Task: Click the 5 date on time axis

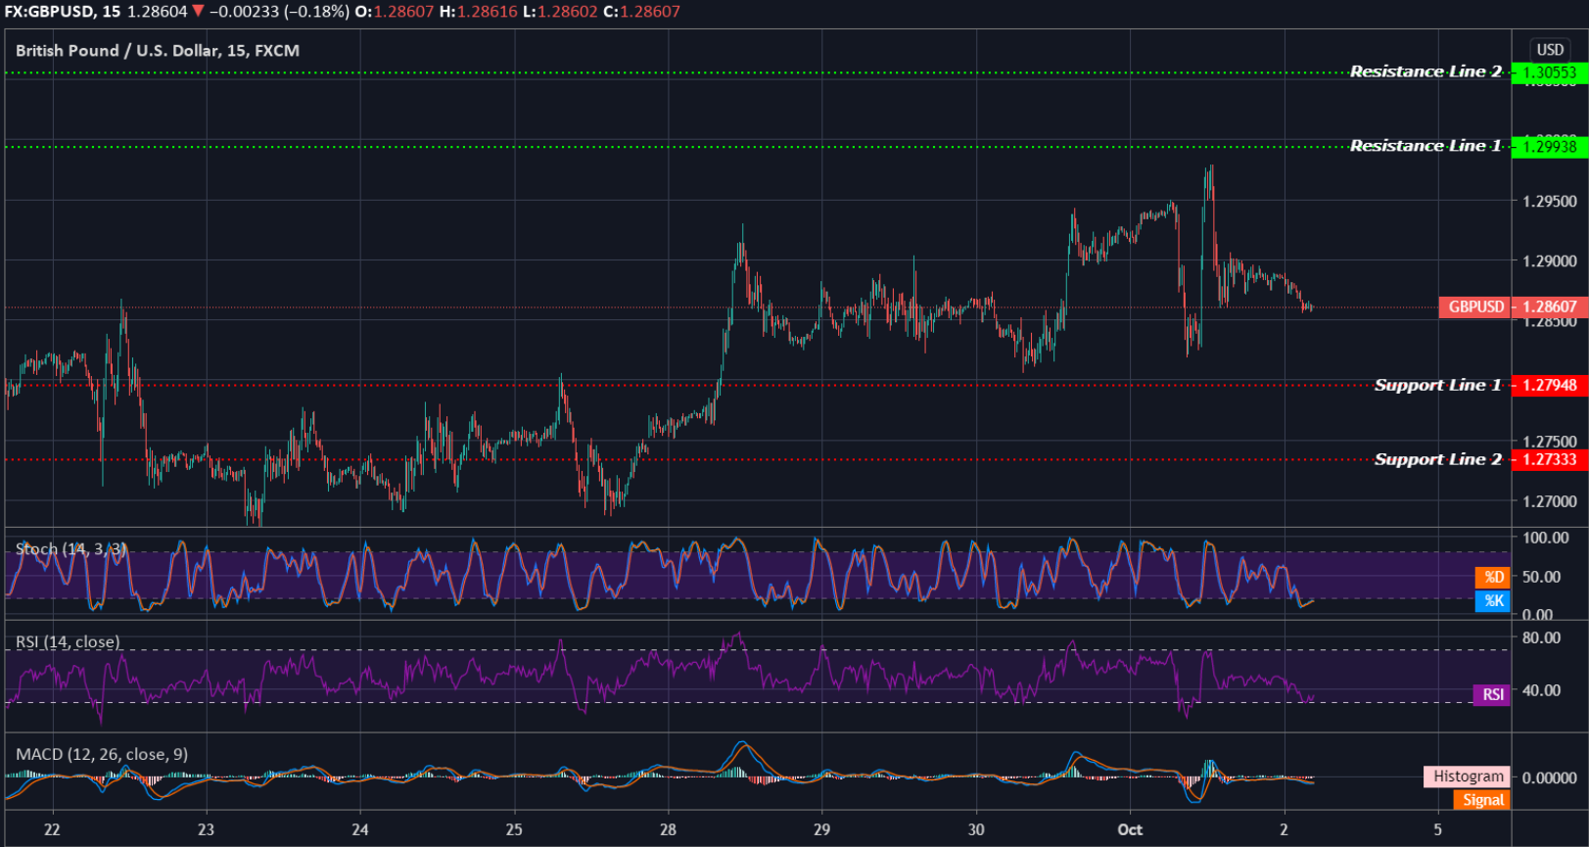Action: 1438,829
